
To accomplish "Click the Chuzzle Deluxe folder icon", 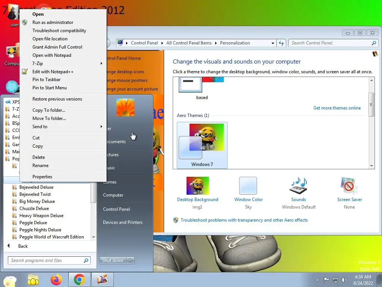I will [15, 209].
